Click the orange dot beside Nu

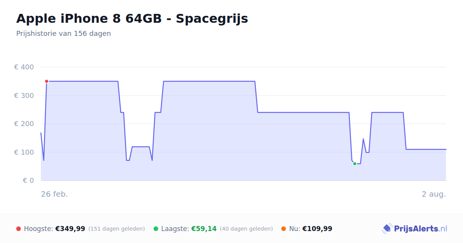pyautogui.click(x=284, y=229)
